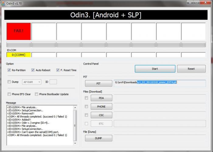Disable the F. Reset Time option
213x152 pixels.
point(58,70)
